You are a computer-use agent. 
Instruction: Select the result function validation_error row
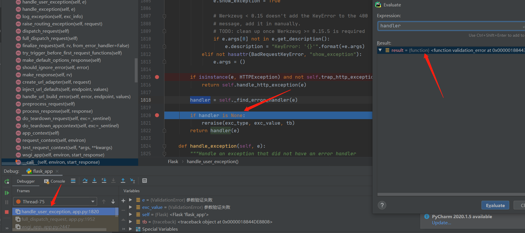pyautogui.click(x=451, y=50)
